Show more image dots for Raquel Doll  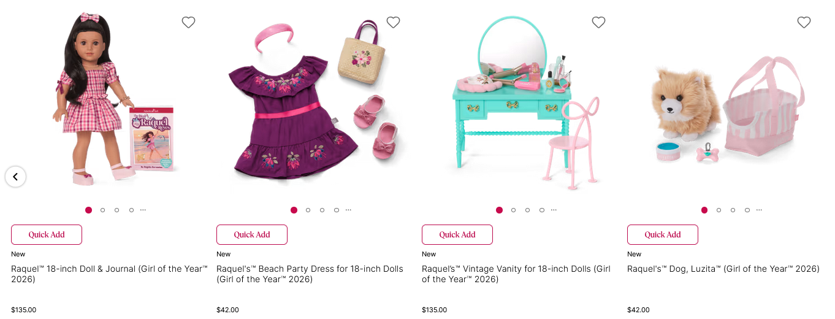143,210
